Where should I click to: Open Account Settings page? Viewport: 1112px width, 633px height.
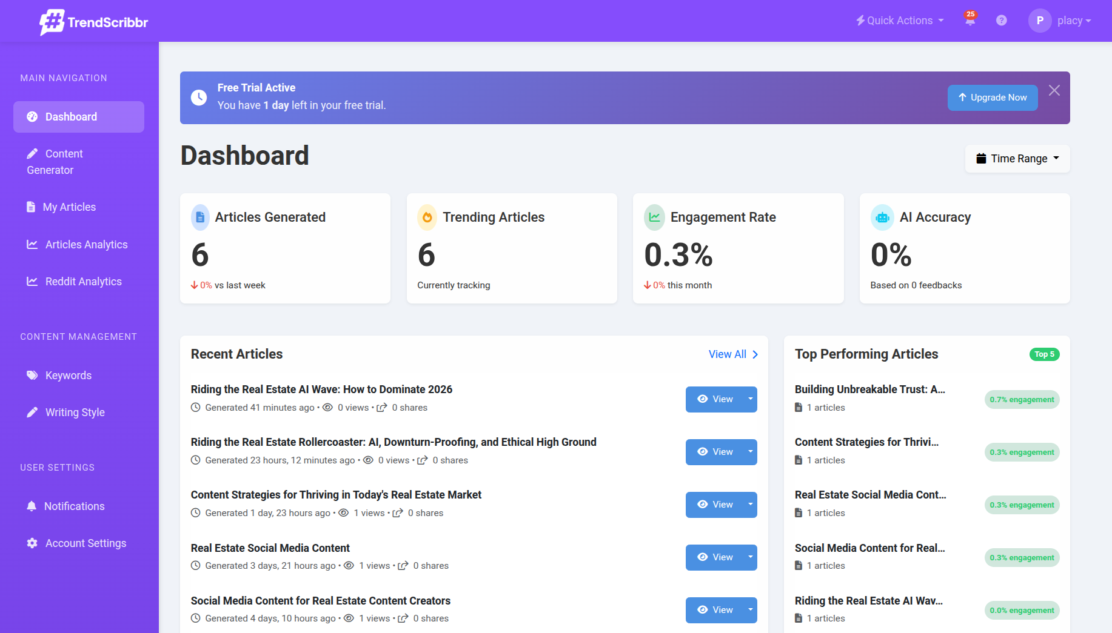click(x=79, y=543)
